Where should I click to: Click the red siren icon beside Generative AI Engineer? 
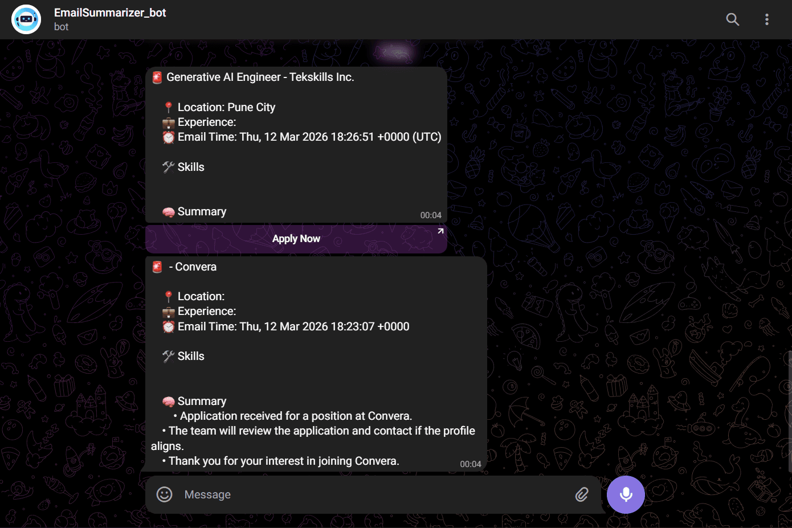[157, 77]
